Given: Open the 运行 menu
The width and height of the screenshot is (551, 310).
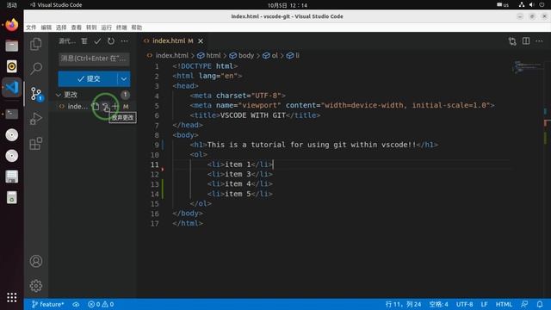Looking at the screenshot, I should (107, 28).
